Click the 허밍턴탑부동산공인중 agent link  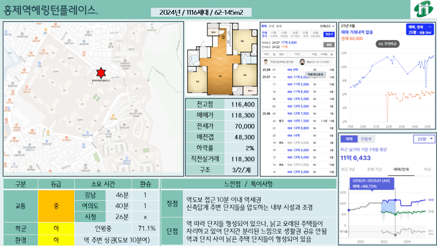284,62
